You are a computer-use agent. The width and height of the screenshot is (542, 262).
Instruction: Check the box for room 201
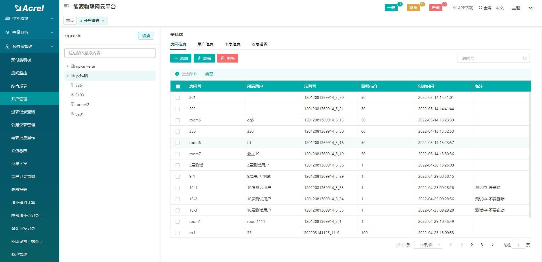click(x=178, y=98)
